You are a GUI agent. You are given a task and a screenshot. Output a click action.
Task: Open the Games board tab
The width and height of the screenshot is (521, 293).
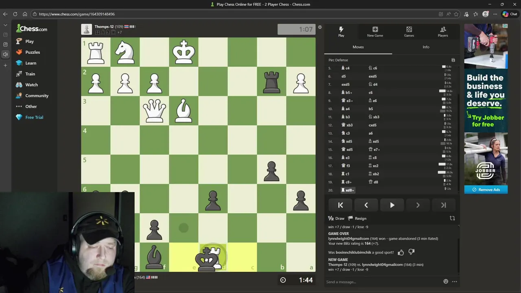coord(409,32)
